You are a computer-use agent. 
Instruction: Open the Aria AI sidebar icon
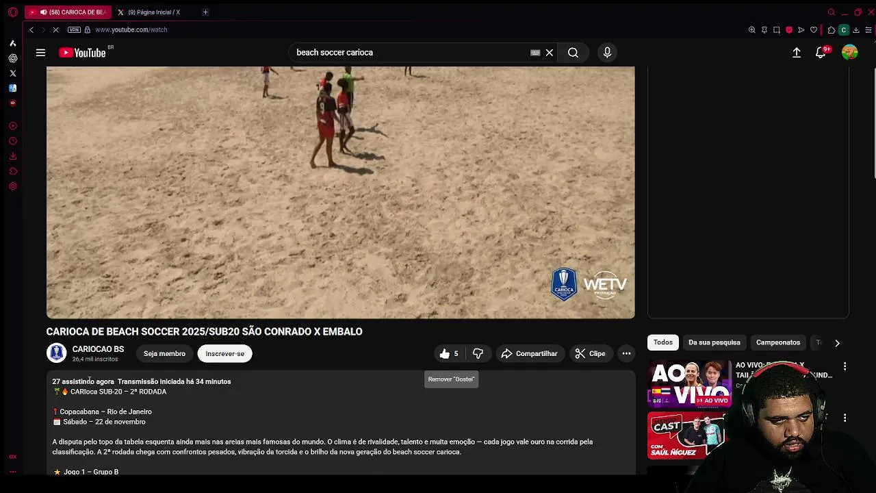click(x=12, y=43)
